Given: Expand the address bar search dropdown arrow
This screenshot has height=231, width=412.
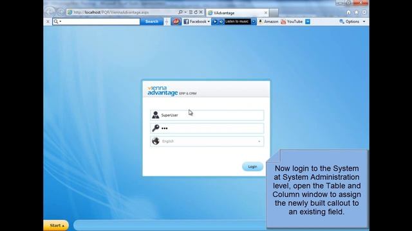Looking at the screenshot, I should pyautogui.click(x=185, y=12).
